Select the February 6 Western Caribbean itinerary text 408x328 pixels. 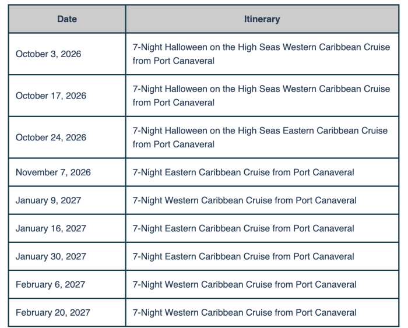point(244,284)
